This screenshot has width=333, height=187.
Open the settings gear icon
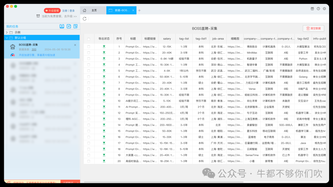pos(324,9)
